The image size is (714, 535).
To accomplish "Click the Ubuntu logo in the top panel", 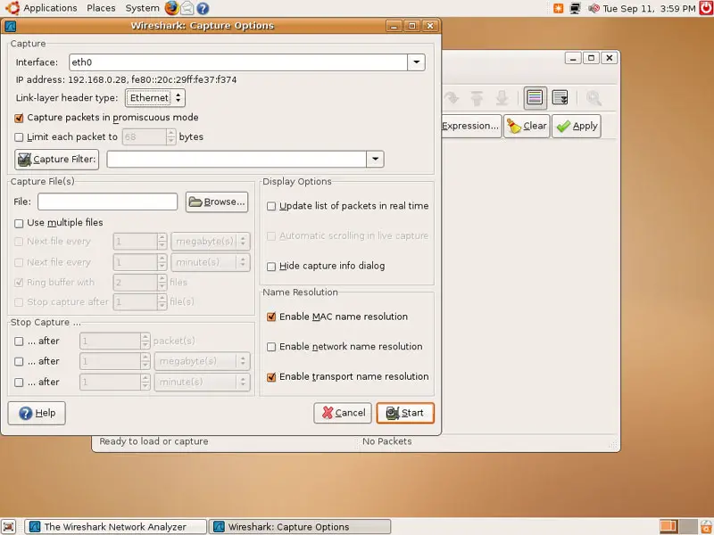I will click(x=12, y=8).
